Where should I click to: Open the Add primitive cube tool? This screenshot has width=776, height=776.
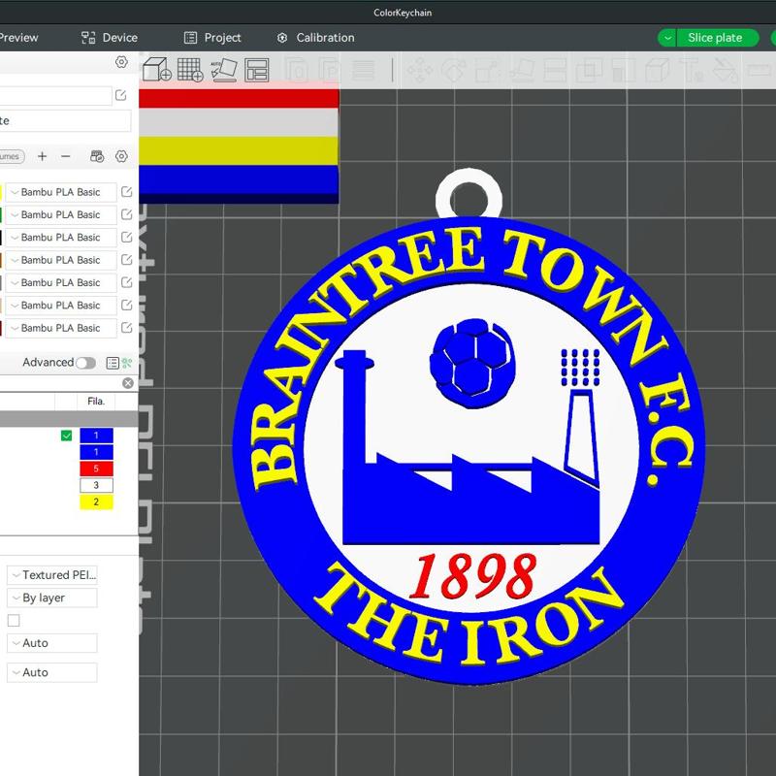pos(159,70)
